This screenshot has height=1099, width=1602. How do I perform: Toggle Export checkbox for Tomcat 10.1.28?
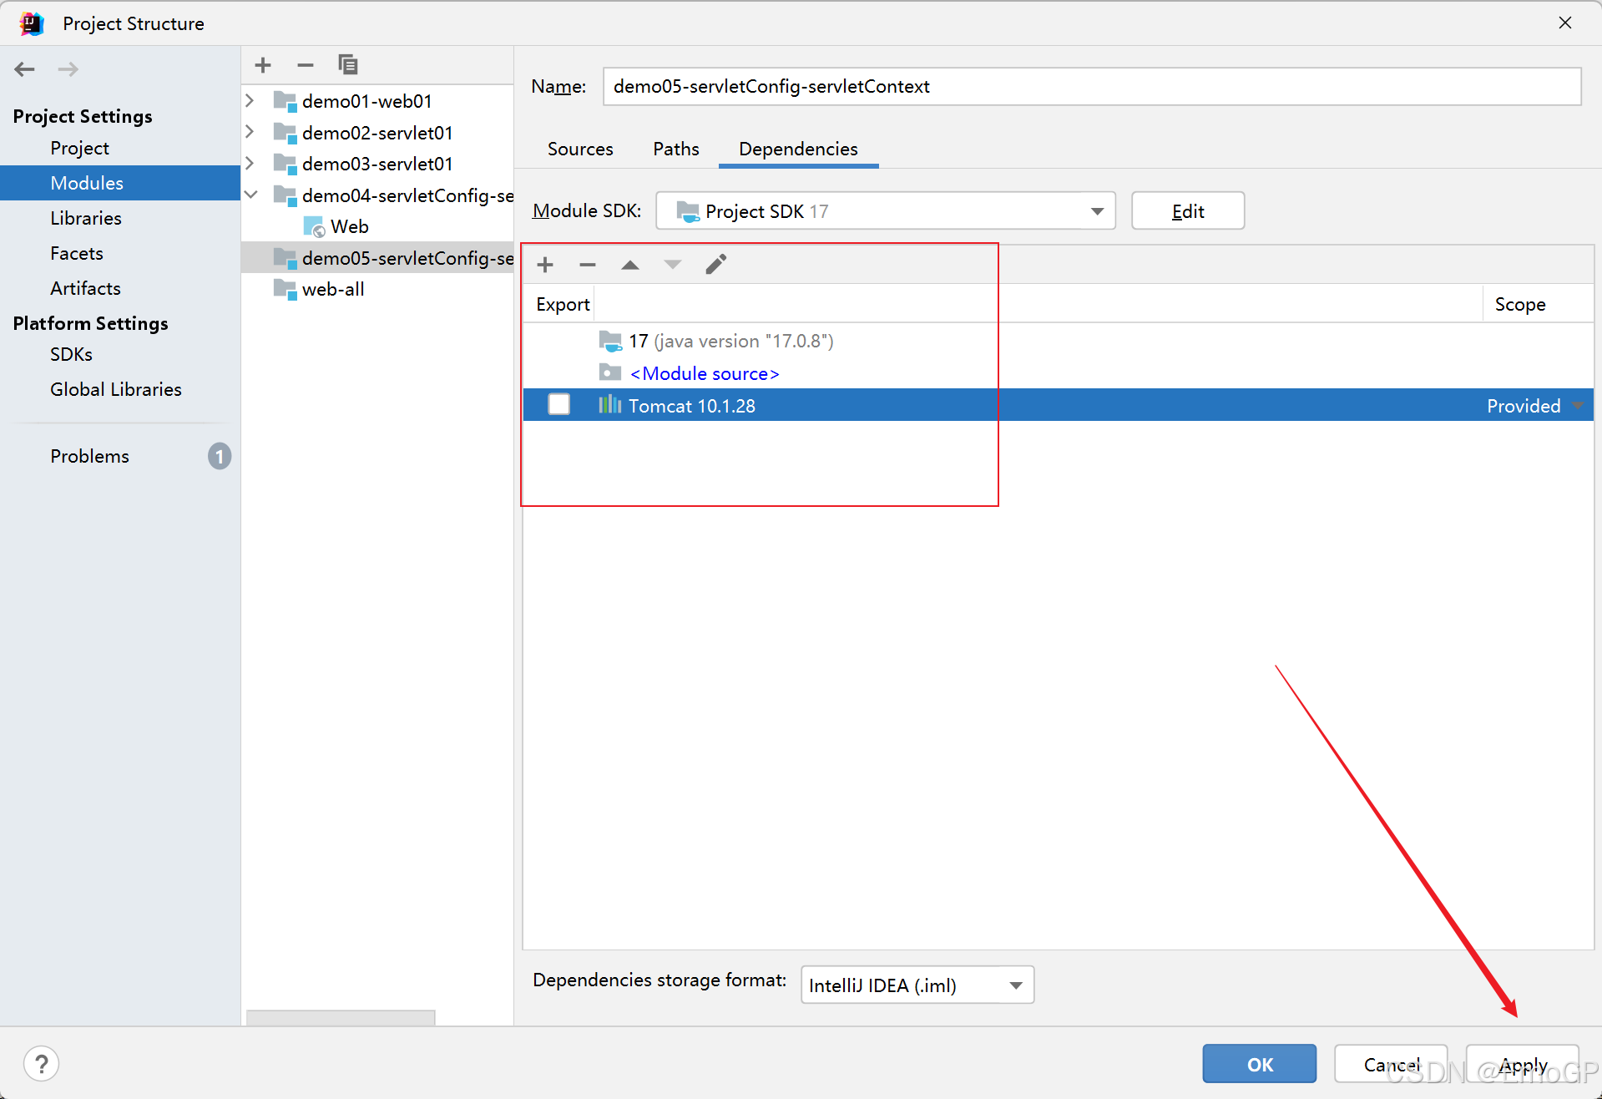click(559, 405)
